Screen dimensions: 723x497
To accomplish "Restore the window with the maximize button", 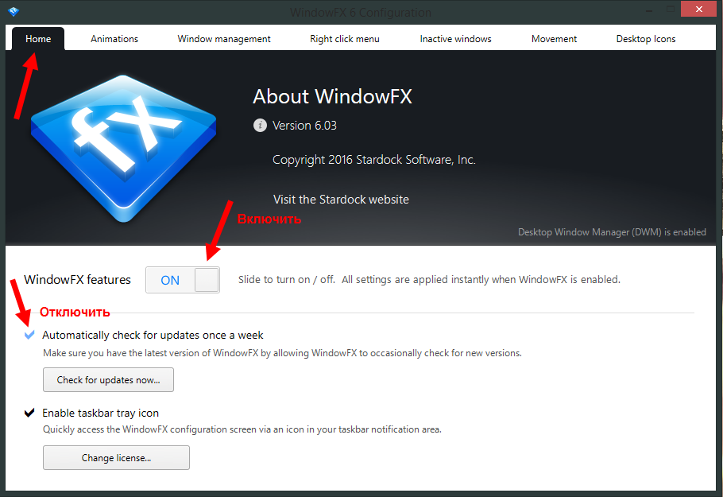I will (671, 10).
